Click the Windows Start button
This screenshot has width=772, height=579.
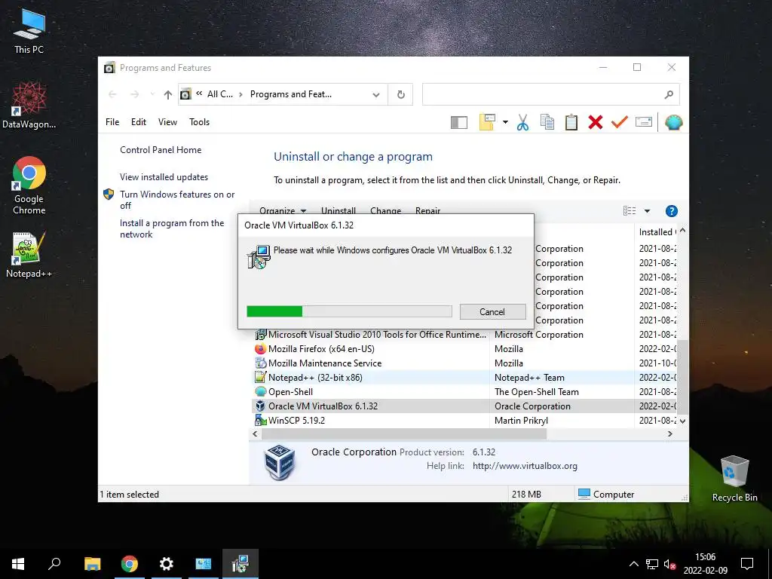(18, 564)
